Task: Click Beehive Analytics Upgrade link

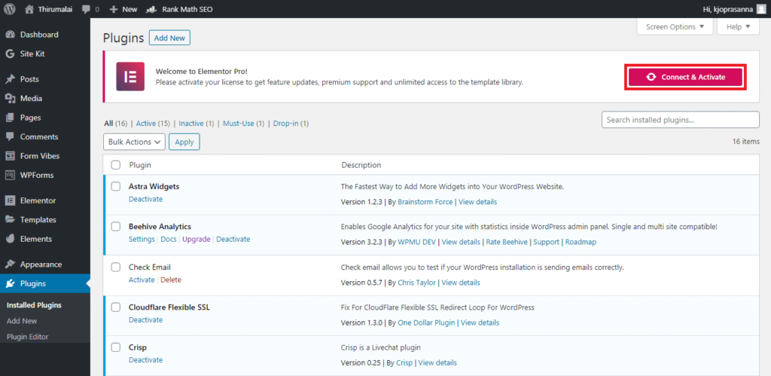Action: [197, 239]
